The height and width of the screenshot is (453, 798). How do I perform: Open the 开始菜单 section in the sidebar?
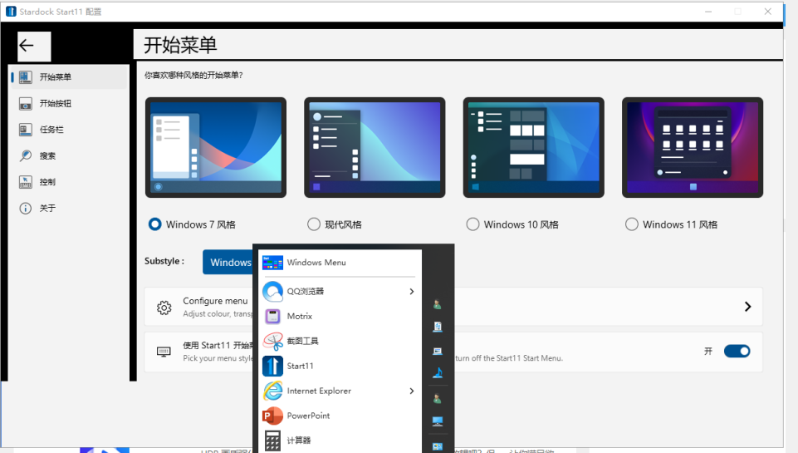coord(69,77)
